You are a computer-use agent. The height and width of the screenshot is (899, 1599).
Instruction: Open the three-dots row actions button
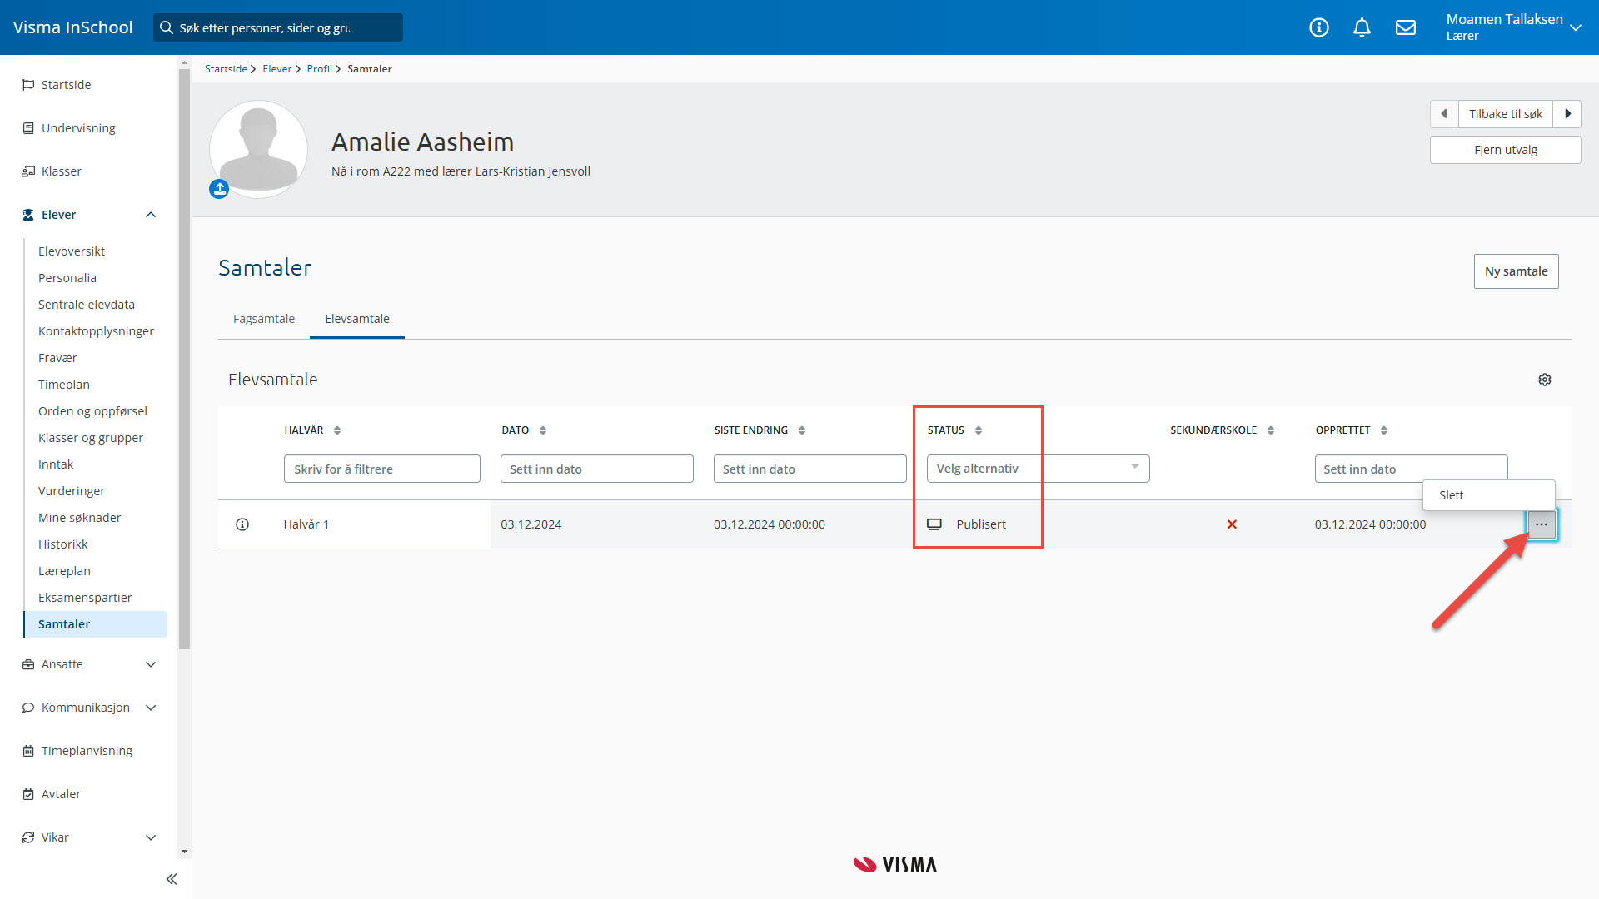[x=1542, y=524]
